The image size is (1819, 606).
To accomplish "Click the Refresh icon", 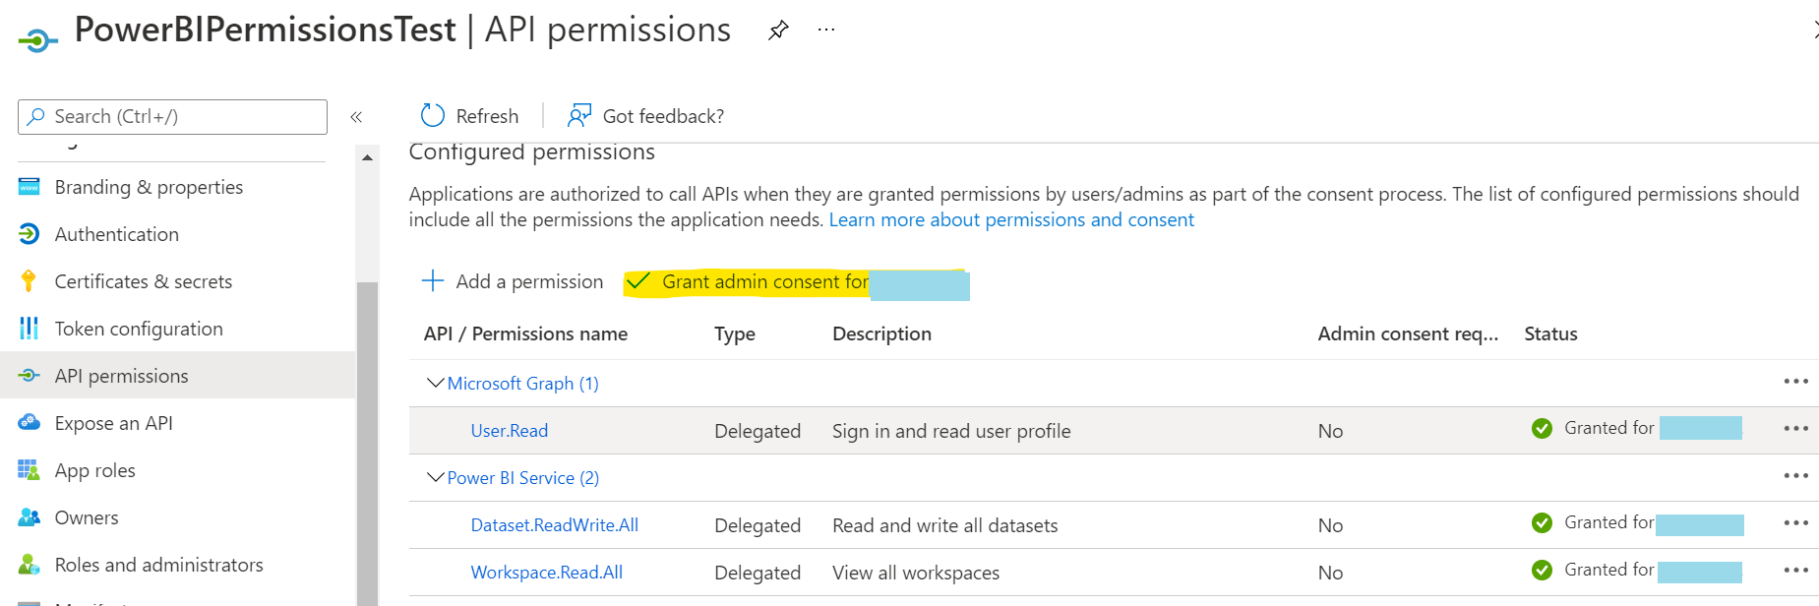I will [433, 116].
